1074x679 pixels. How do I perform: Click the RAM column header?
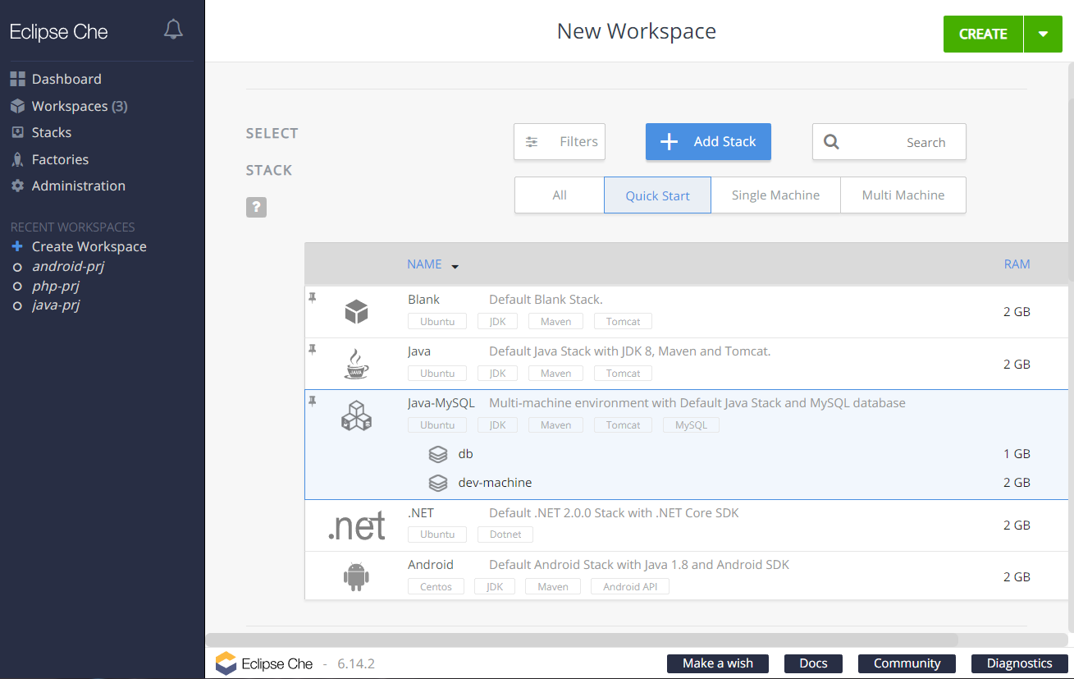1017,264
